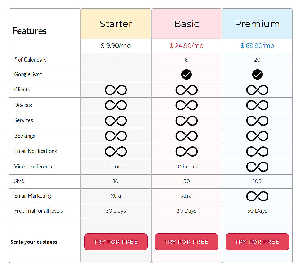Click the infinity icon for Starter Bookings
This screenshot has width=302, height=271.
[116, 136]
